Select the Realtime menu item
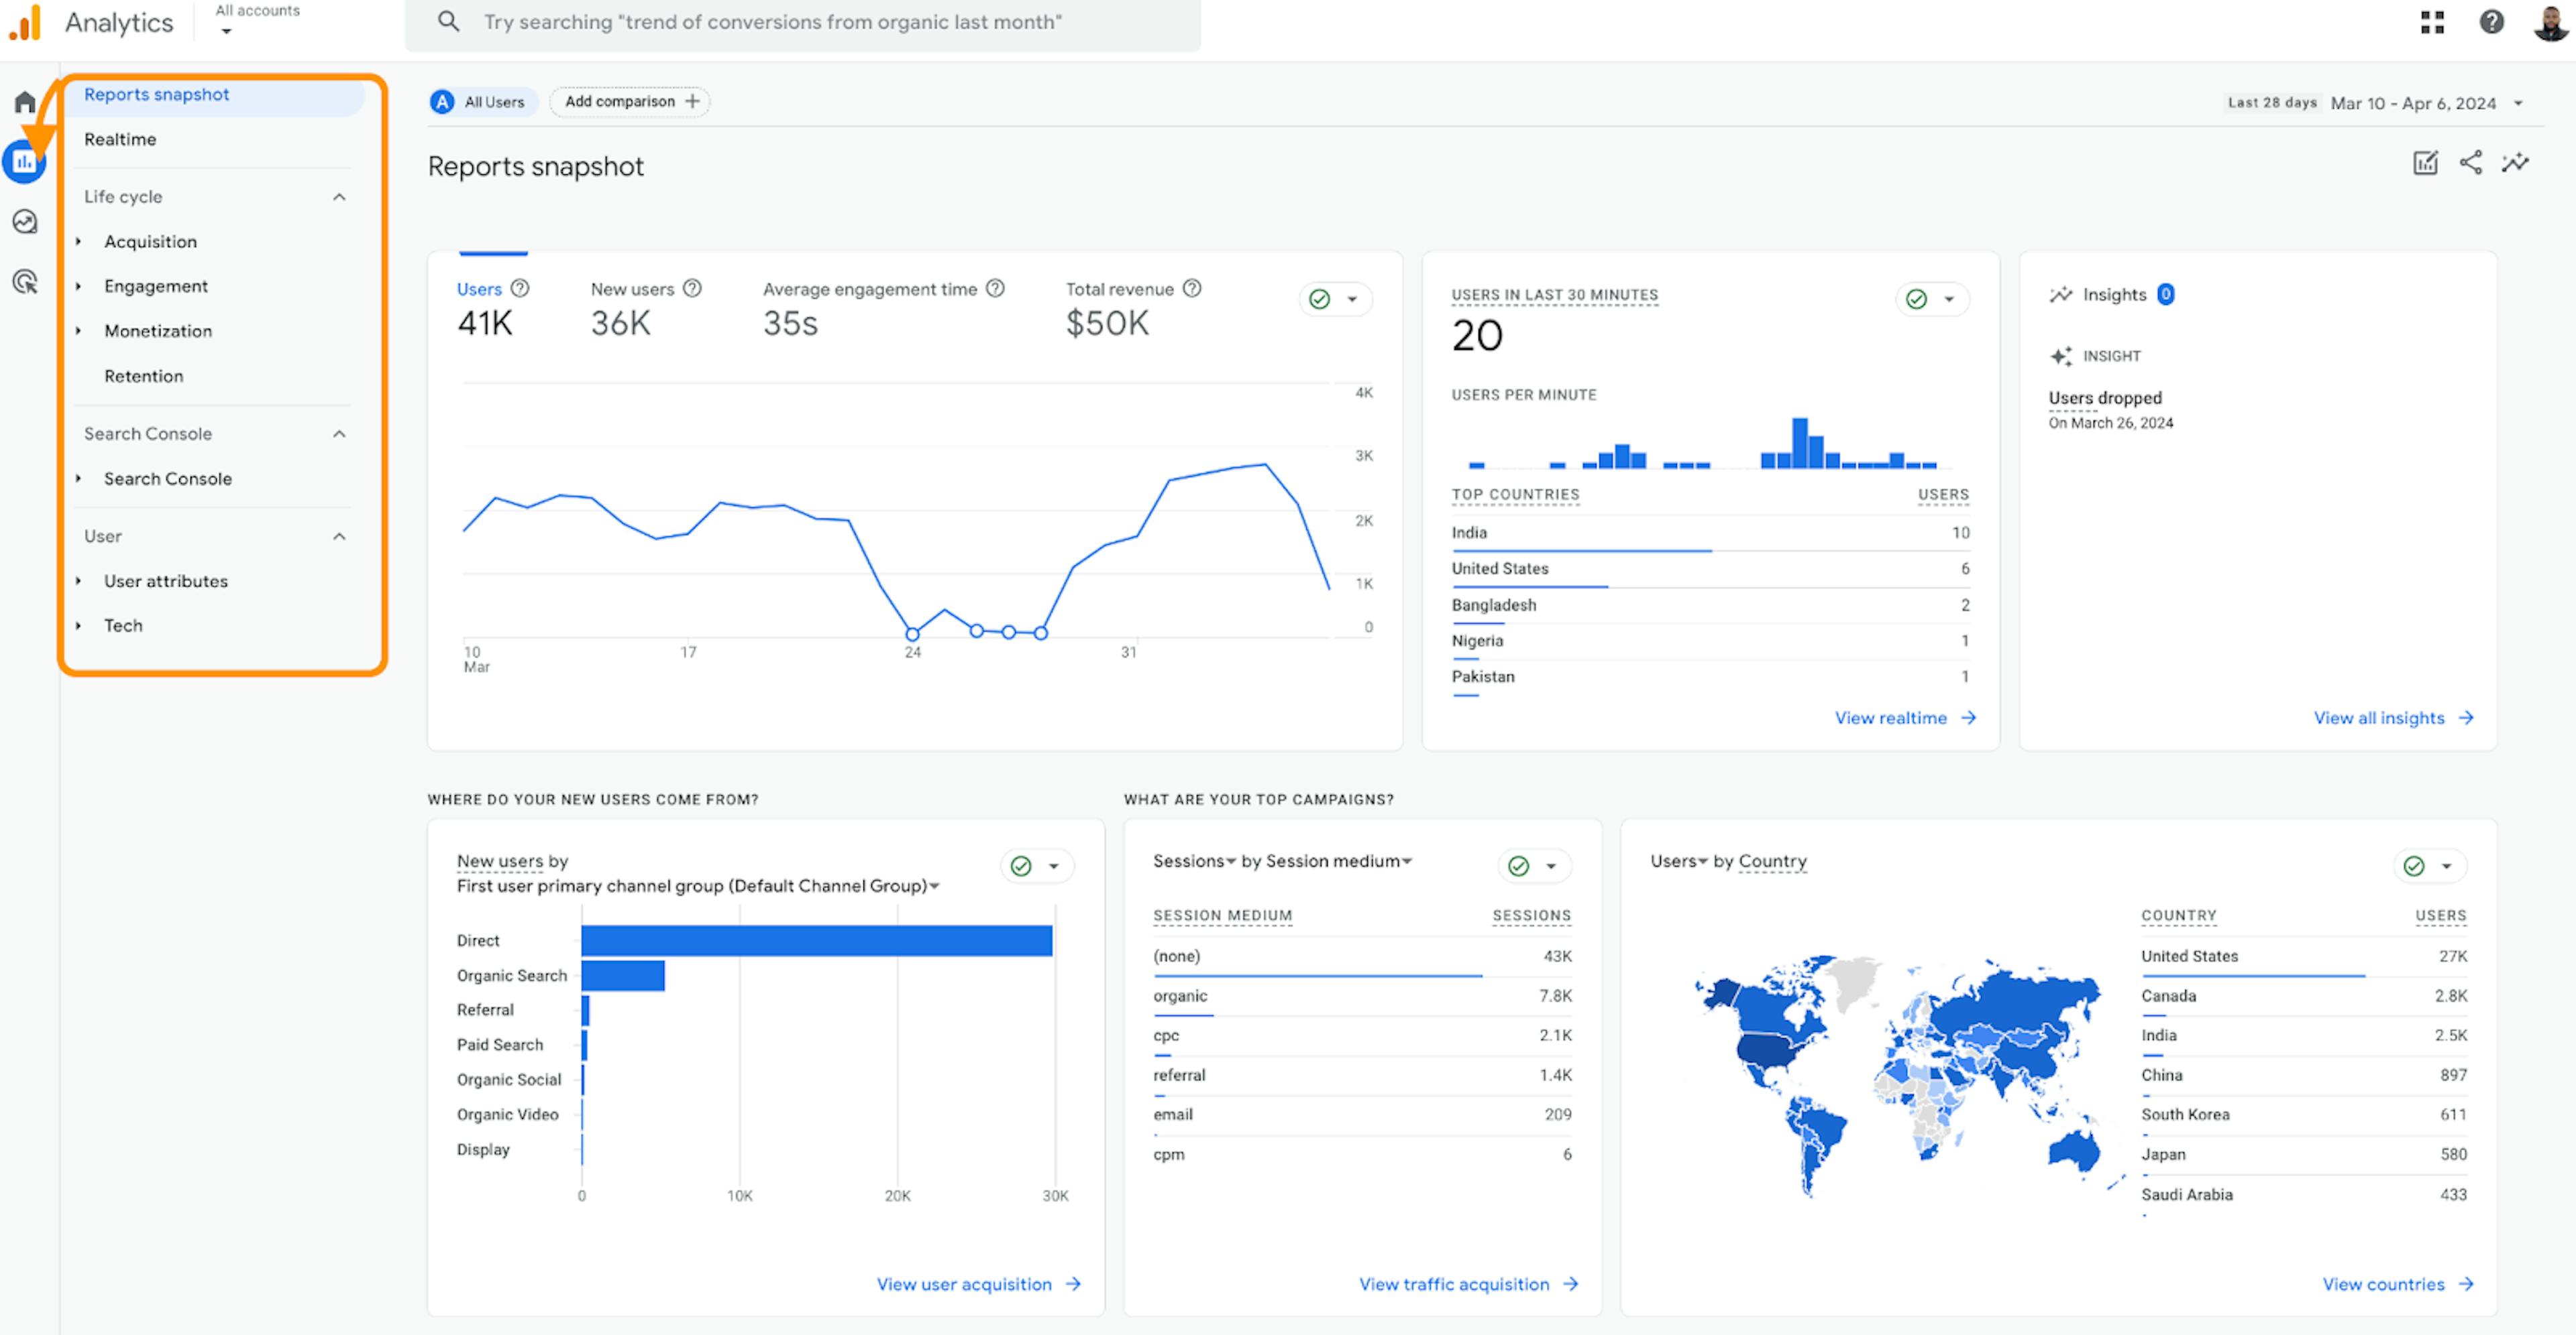 tap(121, 138)
